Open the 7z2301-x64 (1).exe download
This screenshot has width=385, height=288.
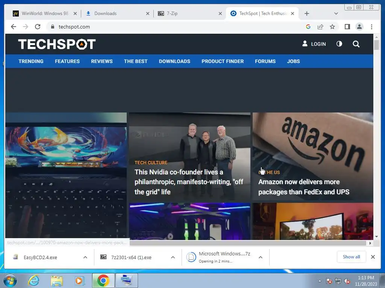coord(131,257)
